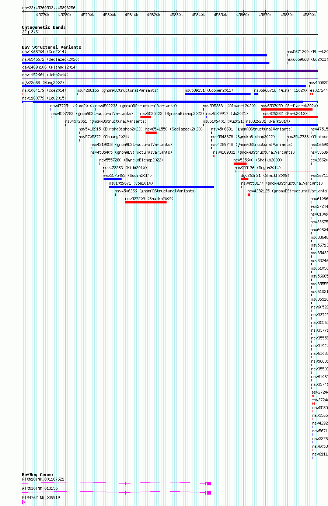
Task: Click the red nsv6541550 (Sedlazeck2020) bar
Action: tap(151, 133)
